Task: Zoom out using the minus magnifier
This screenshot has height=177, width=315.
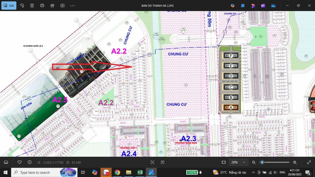Action: pos(254,162)
